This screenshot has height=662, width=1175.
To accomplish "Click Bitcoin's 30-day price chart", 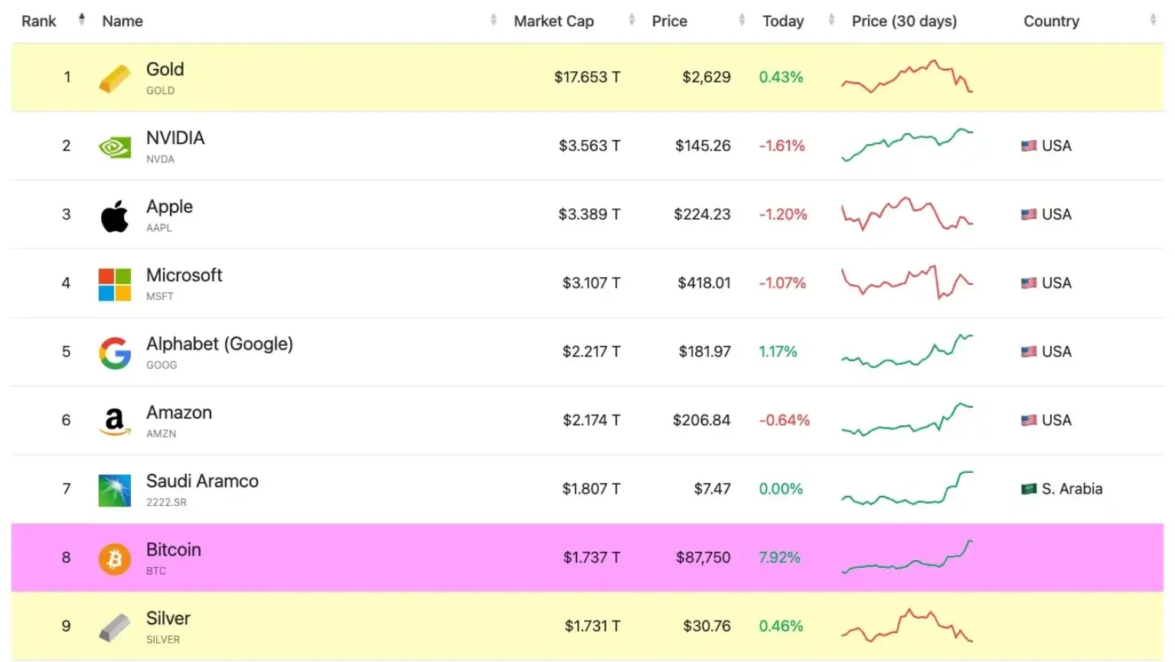I will coord(907,557).
